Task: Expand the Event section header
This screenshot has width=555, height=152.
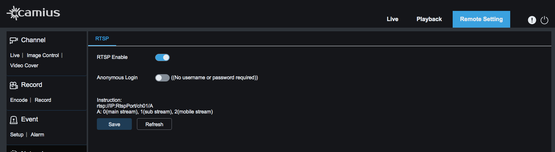Action: (29, 119)
